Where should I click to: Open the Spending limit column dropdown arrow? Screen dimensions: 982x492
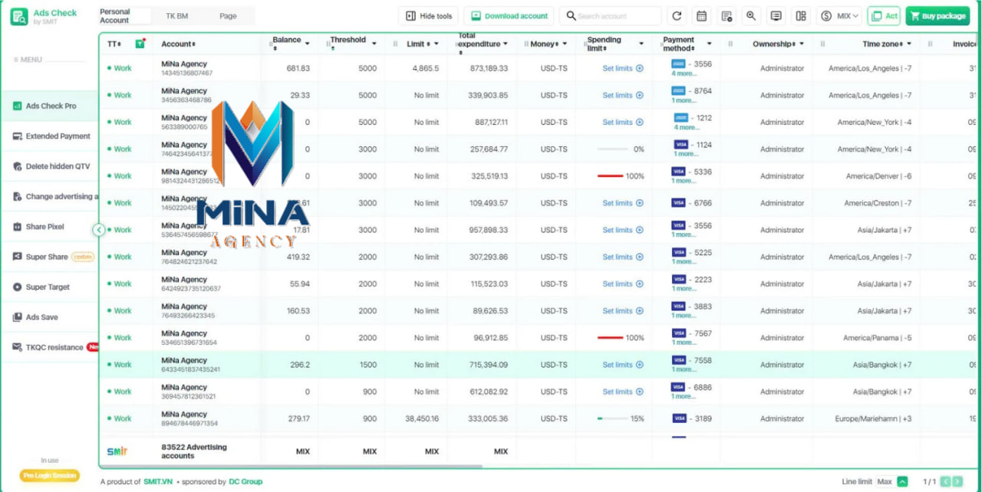tap(641, 44)
